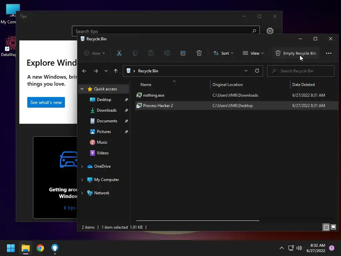
Task: Unpin Pictures using its pin icon
Action: point(126,132)
